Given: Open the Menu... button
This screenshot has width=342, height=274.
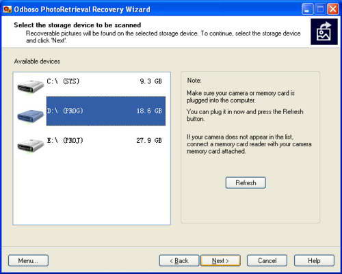Looking at the screenshot, I should click(x=28, y=260).
